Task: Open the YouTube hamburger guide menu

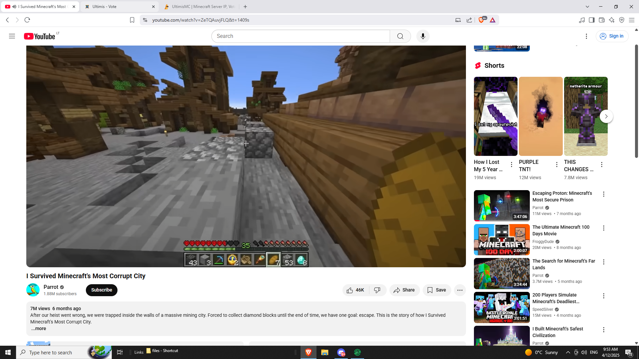Action: [12, 36]
